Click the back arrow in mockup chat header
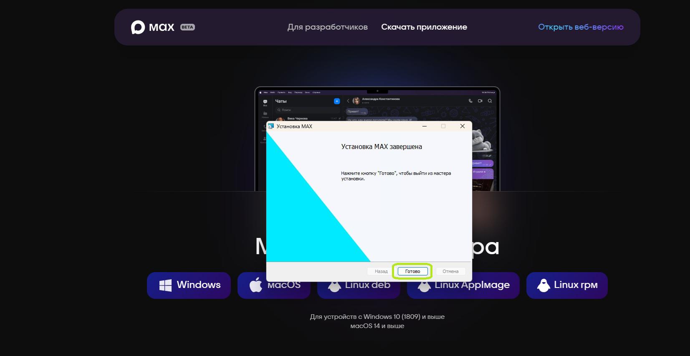The height and width of the screenshot is (356, 690). pos(348,101)
